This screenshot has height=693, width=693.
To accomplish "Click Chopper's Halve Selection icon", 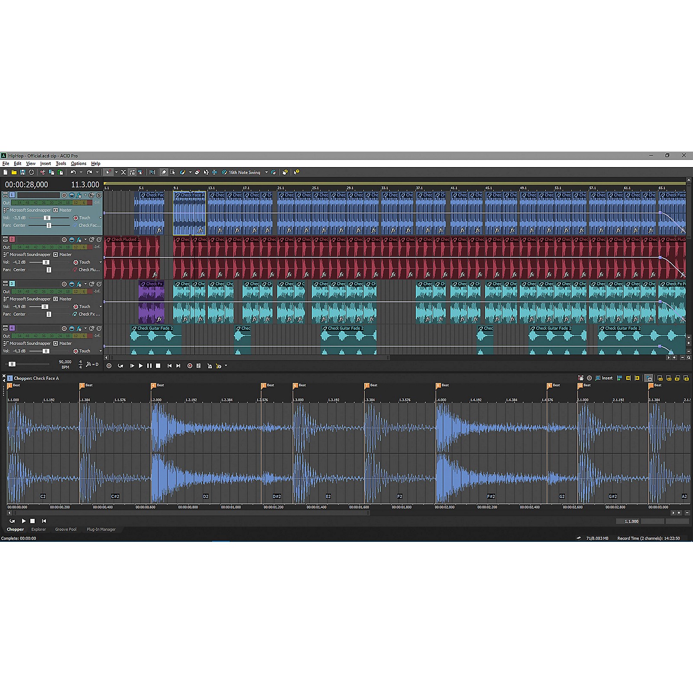I will pos(660,378).
